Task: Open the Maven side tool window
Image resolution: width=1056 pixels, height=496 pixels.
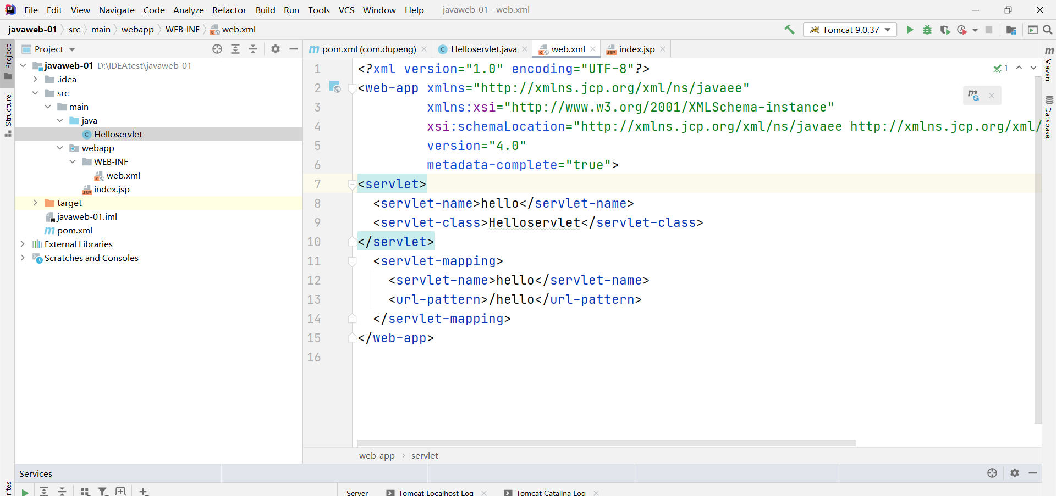Action: point(1049,63)
